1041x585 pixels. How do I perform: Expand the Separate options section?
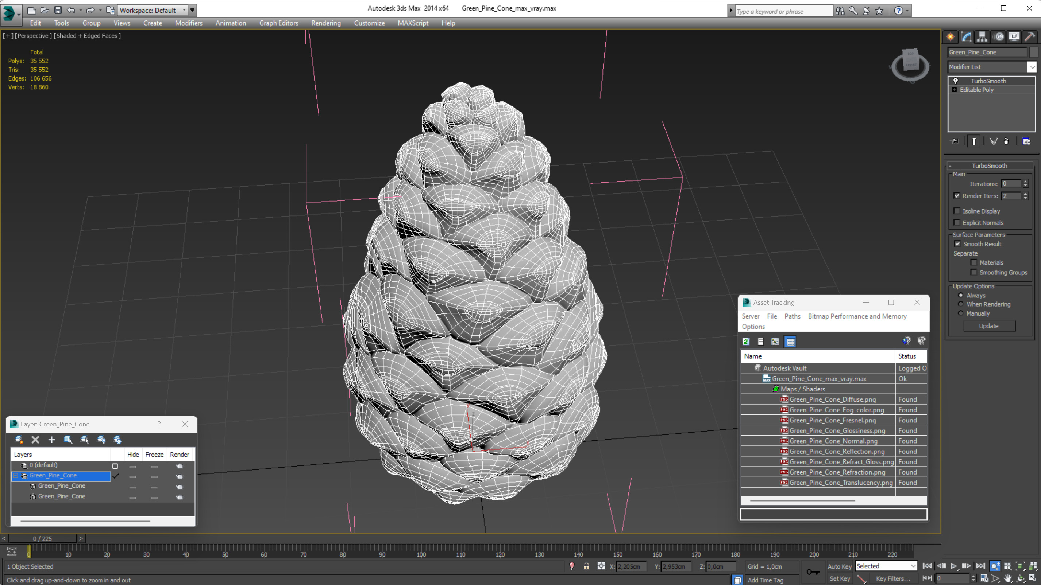(964, 254)
